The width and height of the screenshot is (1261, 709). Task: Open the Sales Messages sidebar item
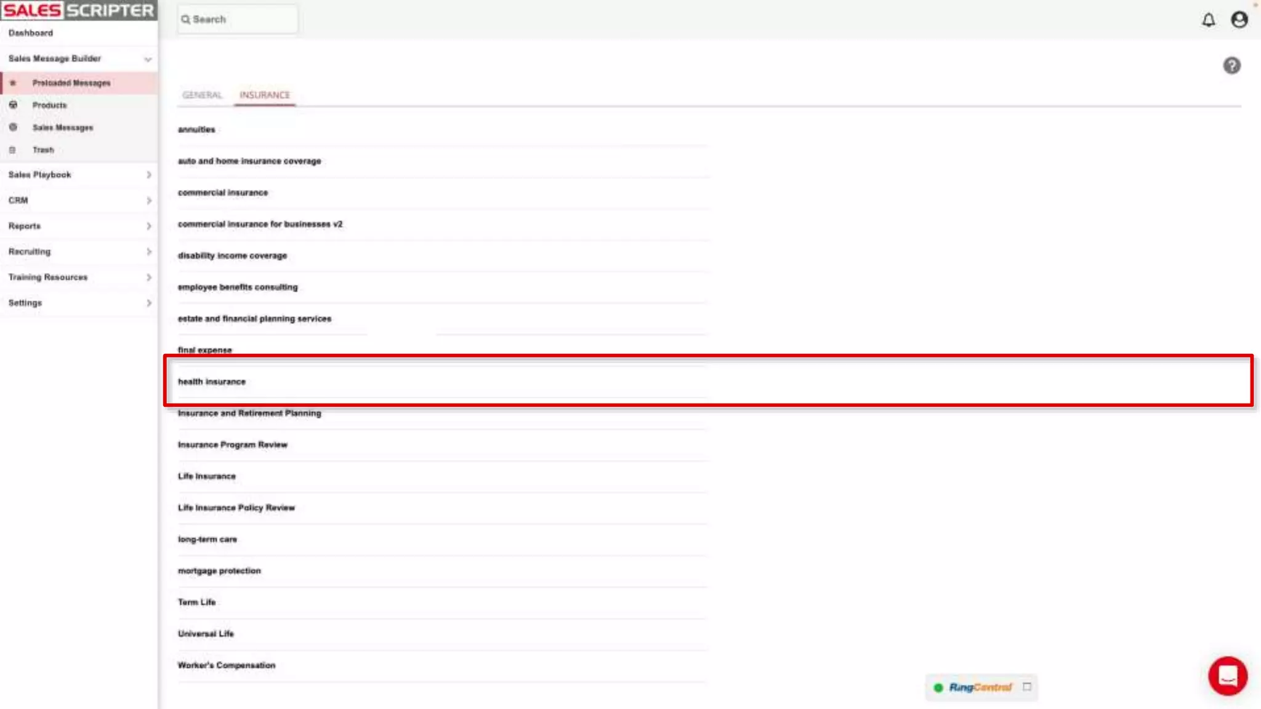63,128
